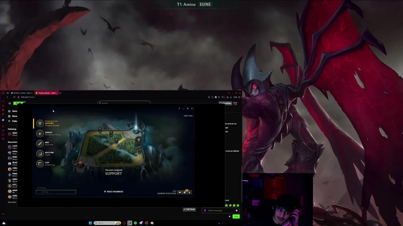This screenshot has height=226, width=403.
Task: Open a new browser tab
Action: coord(60,93)
